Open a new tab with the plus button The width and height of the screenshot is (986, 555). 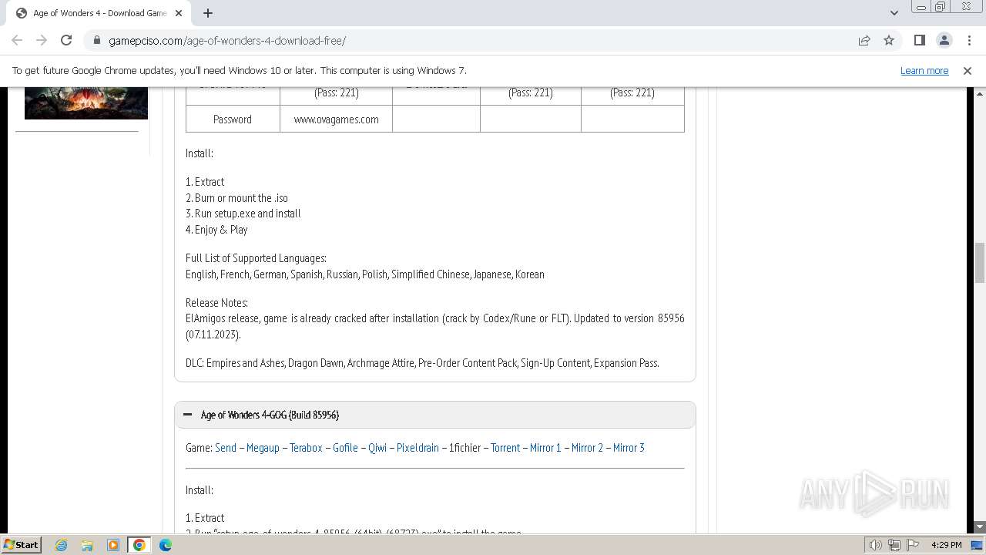[x=208, y=13]
